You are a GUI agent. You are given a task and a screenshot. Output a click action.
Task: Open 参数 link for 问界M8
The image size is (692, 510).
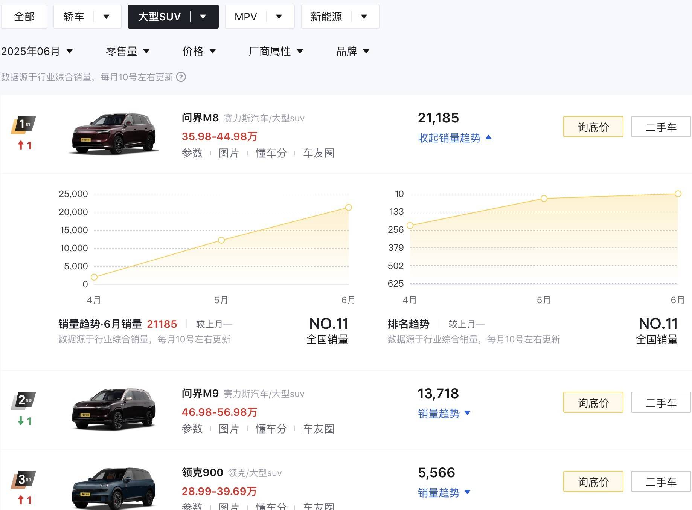point(192,153)
